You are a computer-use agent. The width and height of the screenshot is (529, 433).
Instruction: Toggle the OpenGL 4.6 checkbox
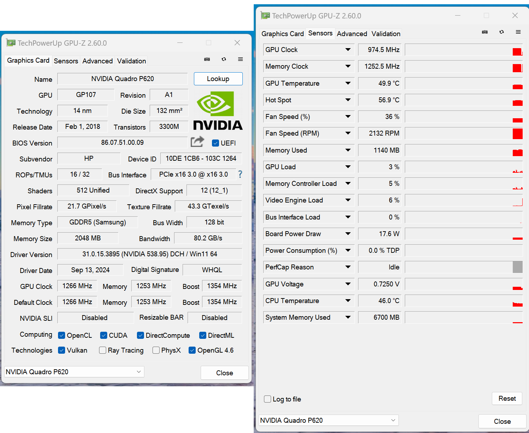pyautogui.click(x=192, y=350)
